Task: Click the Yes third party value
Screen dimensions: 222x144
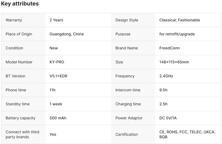Action: tap(53, 134)
